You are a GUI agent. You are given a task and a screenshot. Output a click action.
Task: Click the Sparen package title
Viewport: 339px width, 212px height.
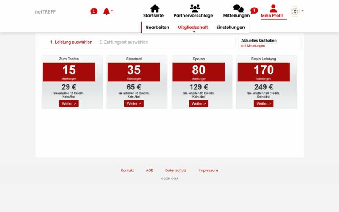(199, 59)
